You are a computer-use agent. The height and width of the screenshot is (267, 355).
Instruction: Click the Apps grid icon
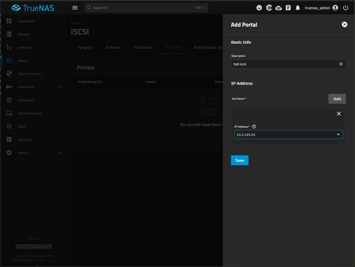coord(9,126)
